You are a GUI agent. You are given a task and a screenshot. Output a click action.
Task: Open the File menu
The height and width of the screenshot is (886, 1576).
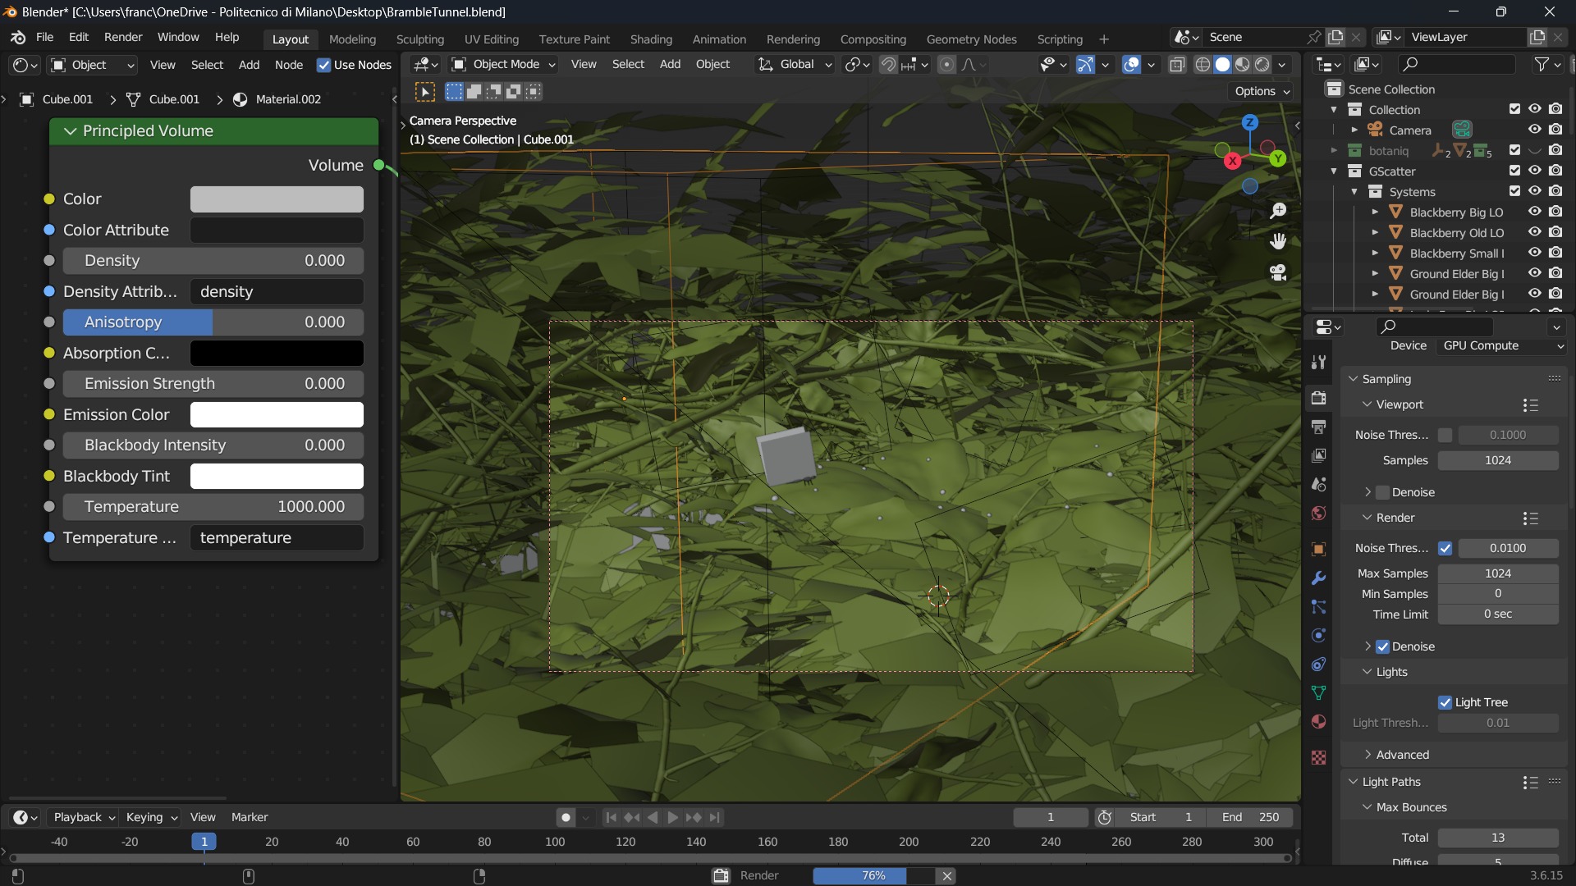(44, 37)
